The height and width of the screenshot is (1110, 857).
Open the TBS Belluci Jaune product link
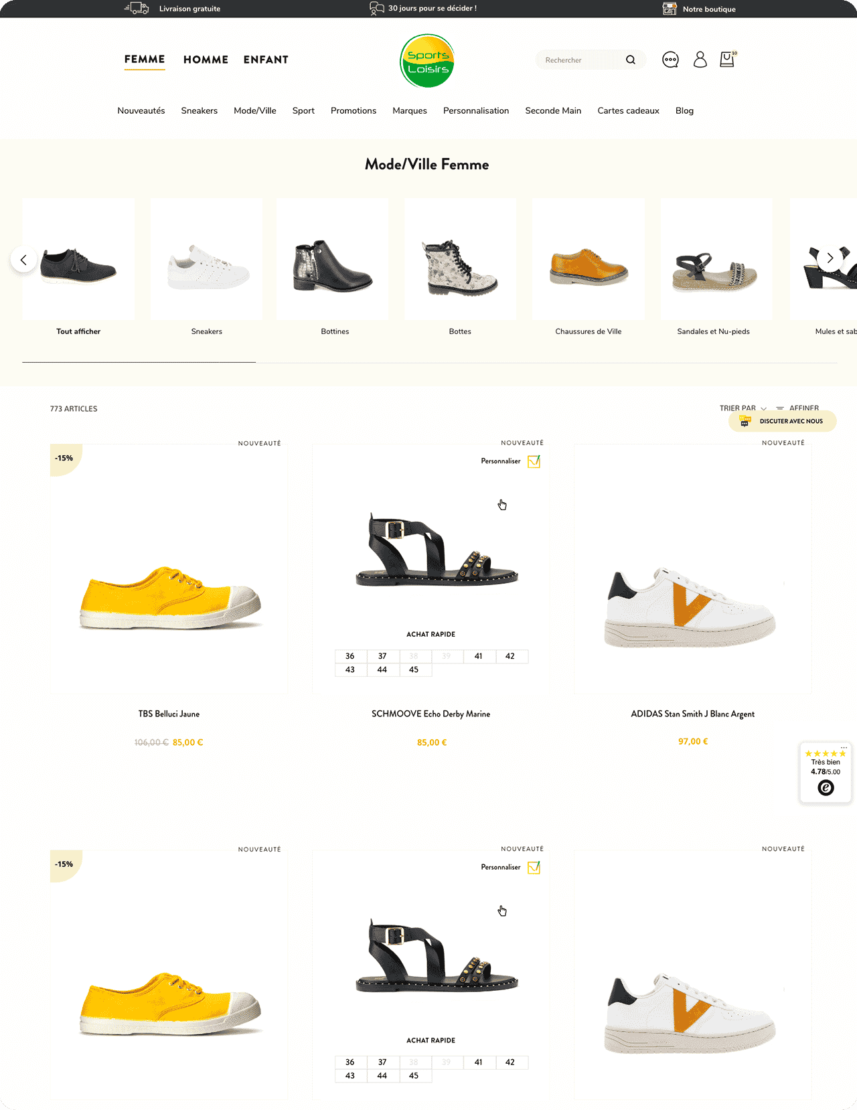[169, 714]
